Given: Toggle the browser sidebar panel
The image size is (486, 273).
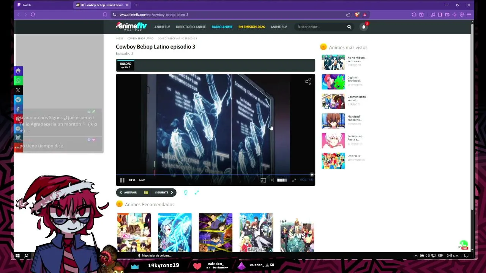Looking at the screenshot, I should [440, 14].
